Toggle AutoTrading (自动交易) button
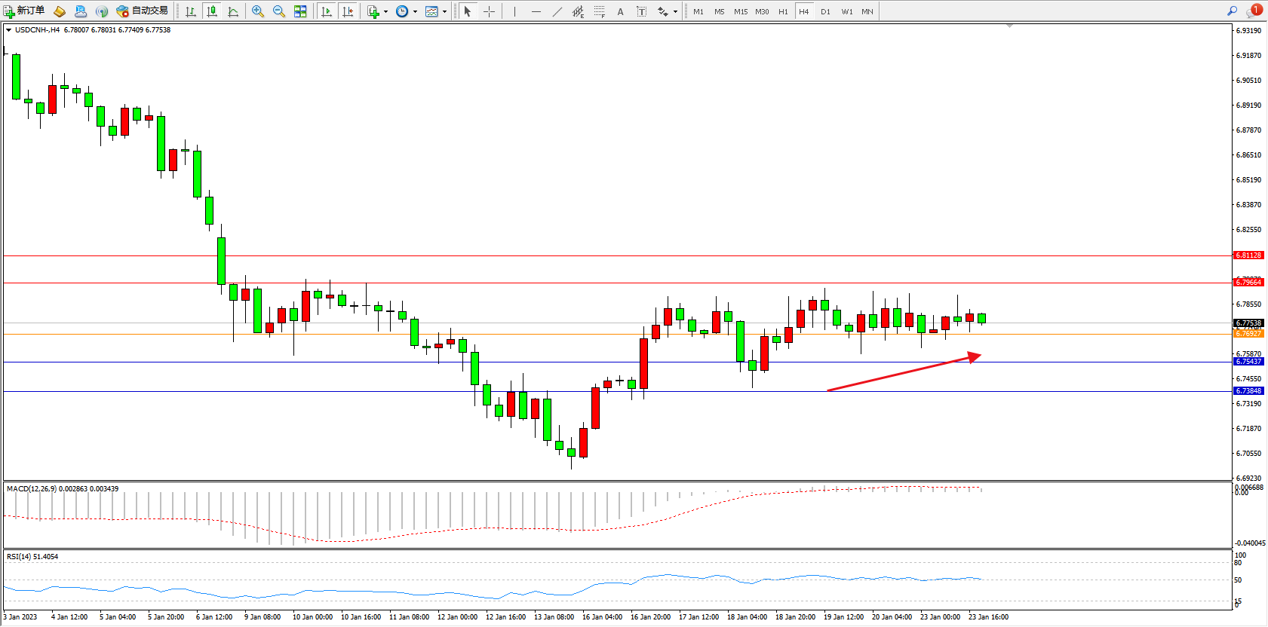 (x=142, y=11)
